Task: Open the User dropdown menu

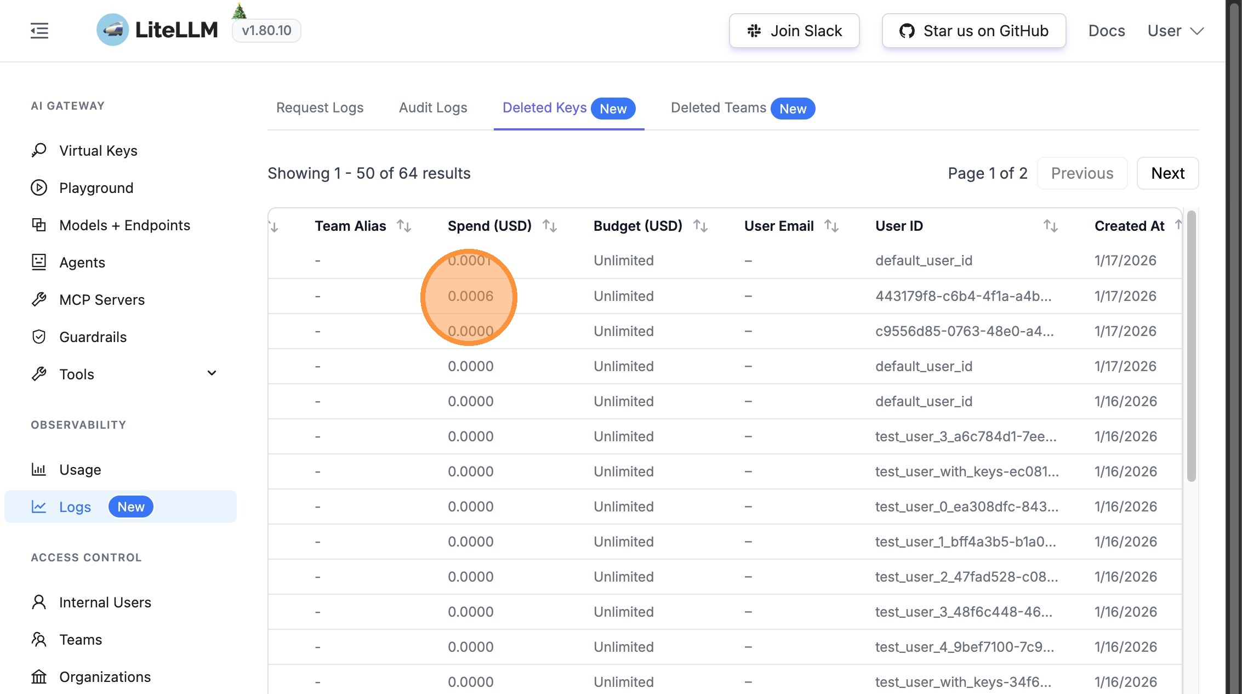Action: tap(1175, 31)
